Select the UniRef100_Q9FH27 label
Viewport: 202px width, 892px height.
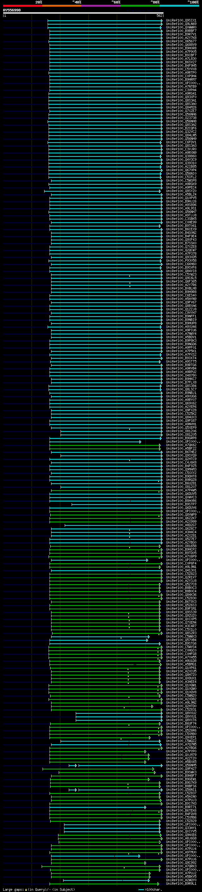point(181,769)
